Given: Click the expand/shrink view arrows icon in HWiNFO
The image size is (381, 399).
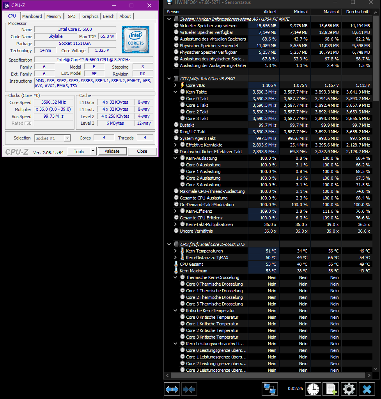Looking at the screenshot, I should tap(172, 389).
